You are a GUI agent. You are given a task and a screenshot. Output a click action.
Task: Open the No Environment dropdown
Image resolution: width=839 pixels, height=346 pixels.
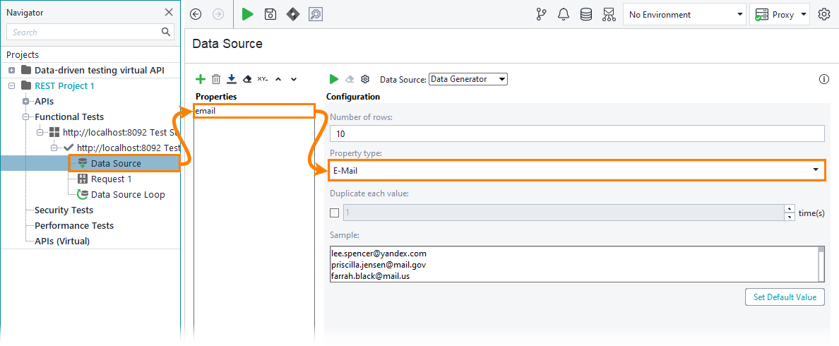click(x=684, y=14)
